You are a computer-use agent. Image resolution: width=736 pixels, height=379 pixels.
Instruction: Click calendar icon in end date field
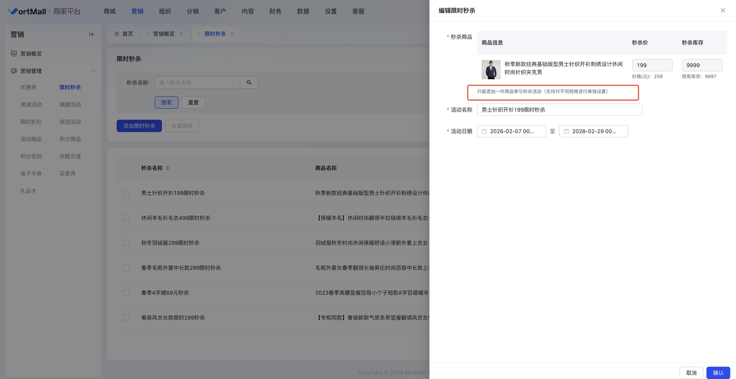566,132
